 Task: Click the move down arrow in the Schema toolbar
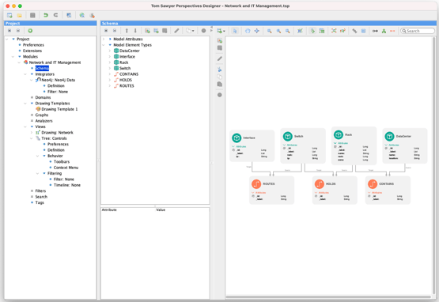coord(135,31)
